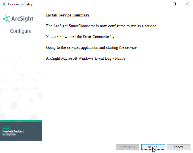
Task: Click the 'now configured to run as a service' line
Action: point(101,26)
